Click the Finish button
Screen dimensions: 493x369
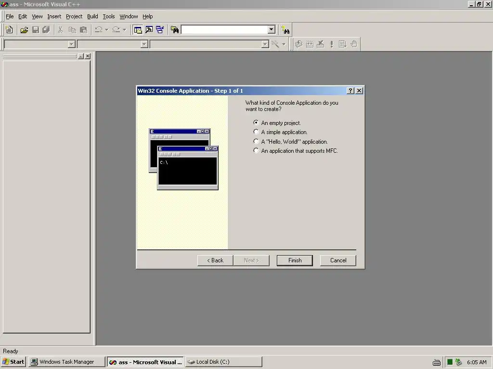295,260
